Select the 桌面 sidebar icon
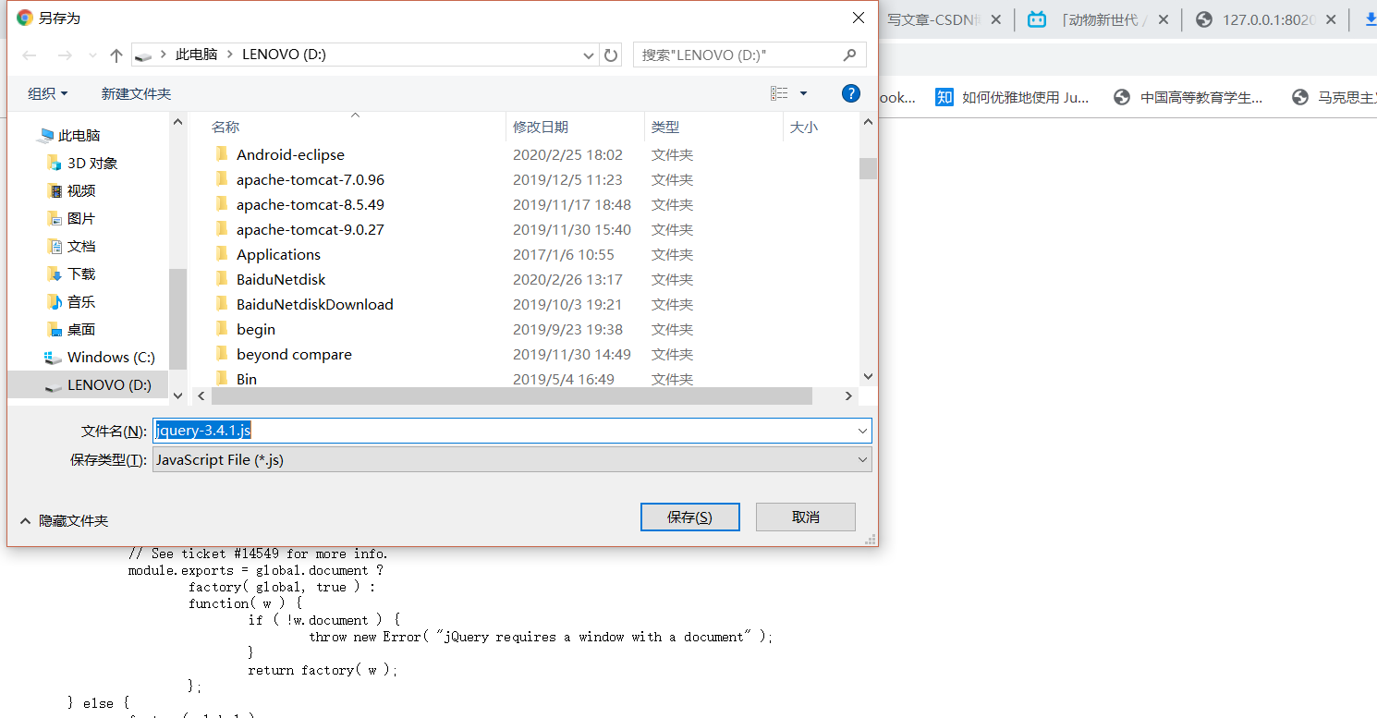Image resolution: width=1377 pixels, height=718 pixels. (55, 329)
